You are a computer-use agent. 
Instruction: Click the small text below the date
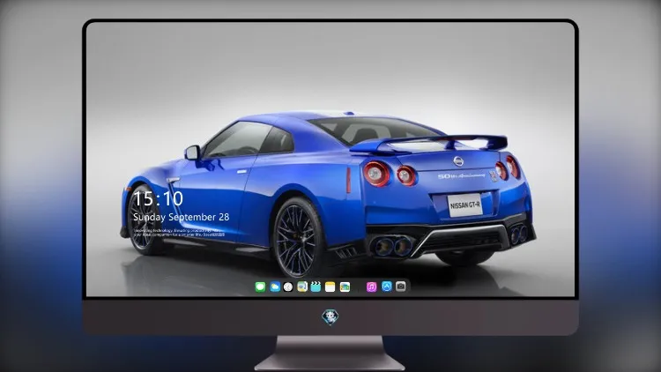(179, 233)
